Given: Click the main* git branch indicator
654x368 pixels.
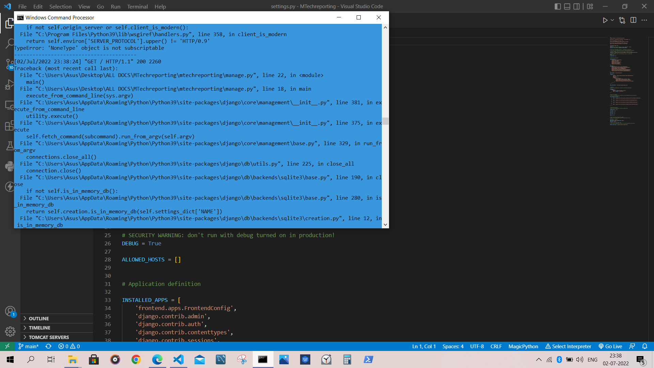Looking at the screenshot, I should coord(28,347).
